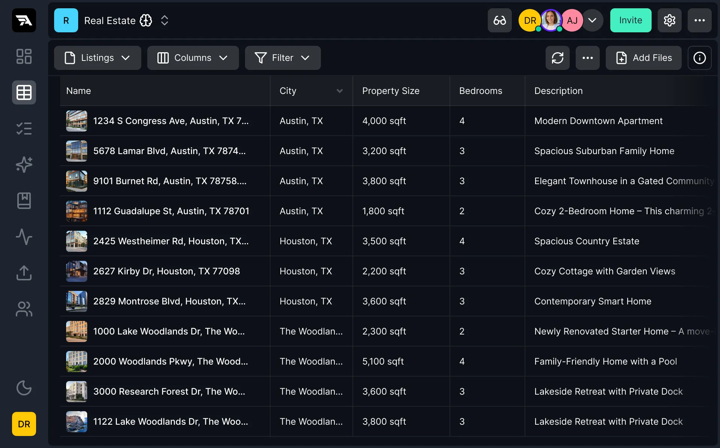Open the activity monitor icon in sidebar
720x448 pixels.
24,236
